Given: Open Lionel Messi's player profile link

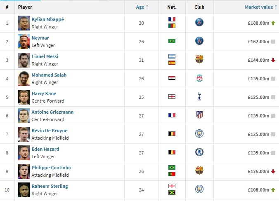Looking at the screenshot, I should click(45, 56).
